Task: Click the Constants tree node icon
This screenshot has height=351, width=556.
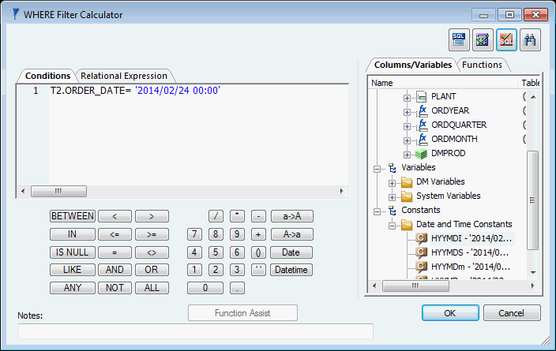Action: pos(393,210)
